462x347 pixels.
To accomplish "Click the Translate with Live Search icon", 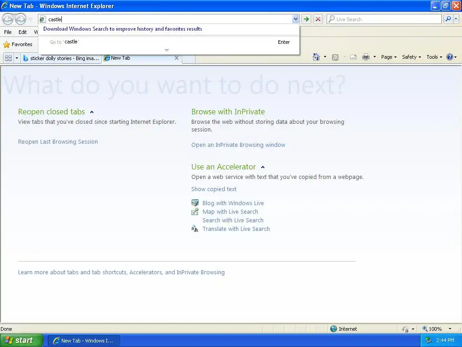I will coord(195,229).
